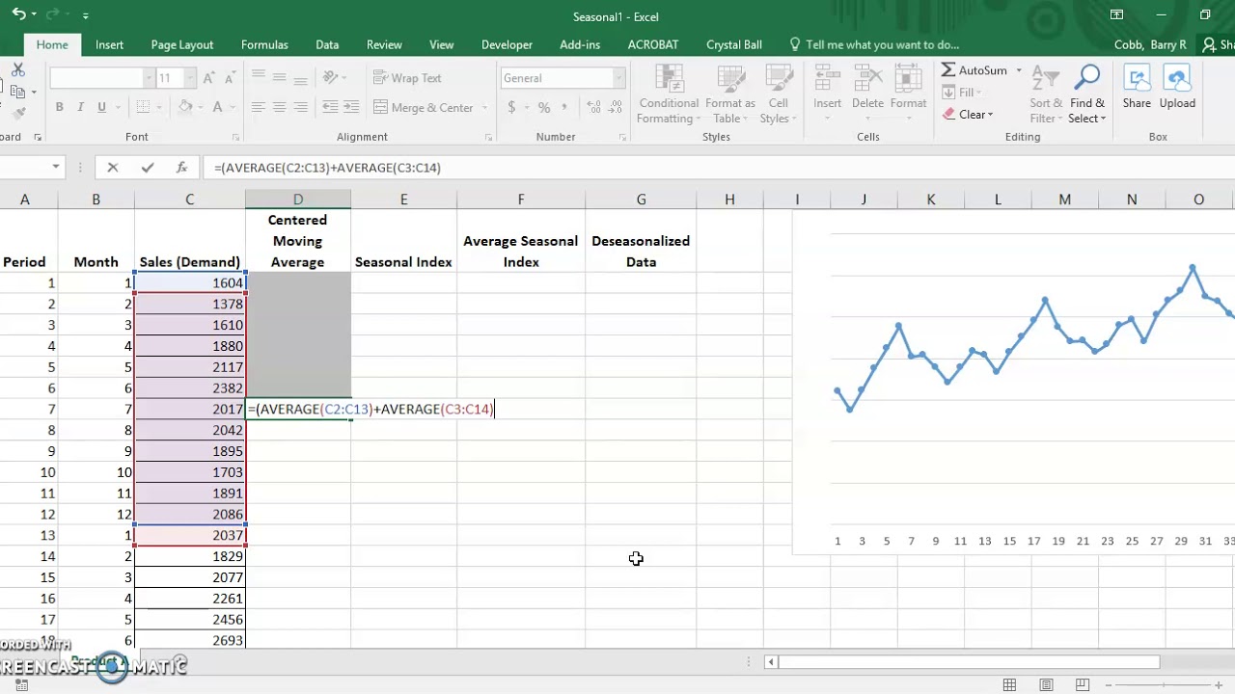This screenshot has width=1235, height=694.
Task: Toggle Merge & Center
Action: click(x=424, y=108)
